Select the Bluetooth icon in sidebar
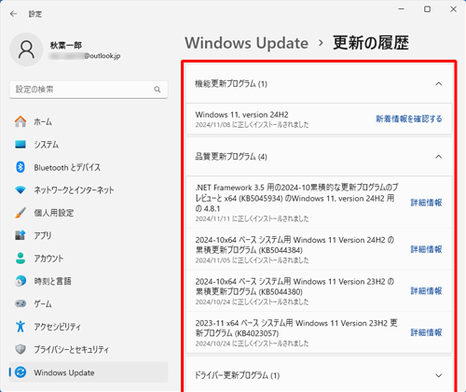Image resolution: width=466 pixels, height=392 pixels. pyautogui.click(x=21, y=167)
